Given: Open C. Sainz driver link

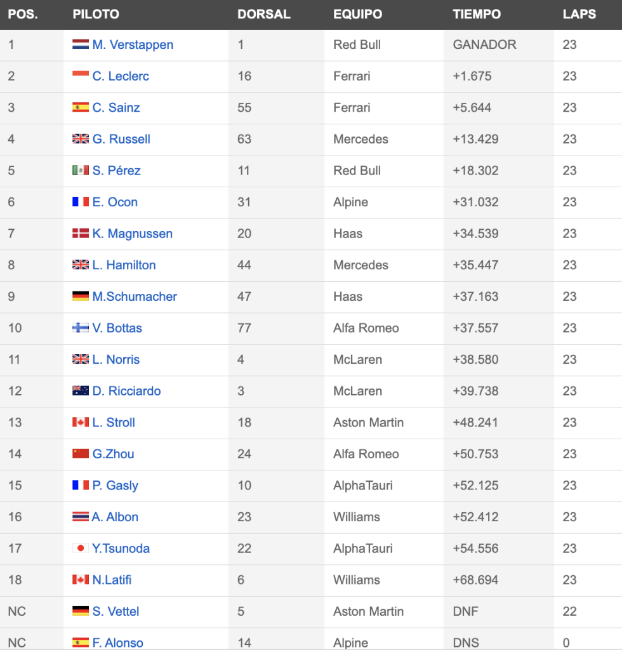Looking at the screenshot, I should pos(116,107).
